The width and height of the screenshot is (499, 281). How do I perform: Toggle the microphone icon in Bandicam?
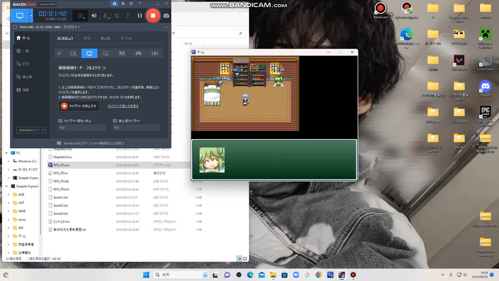106,15
